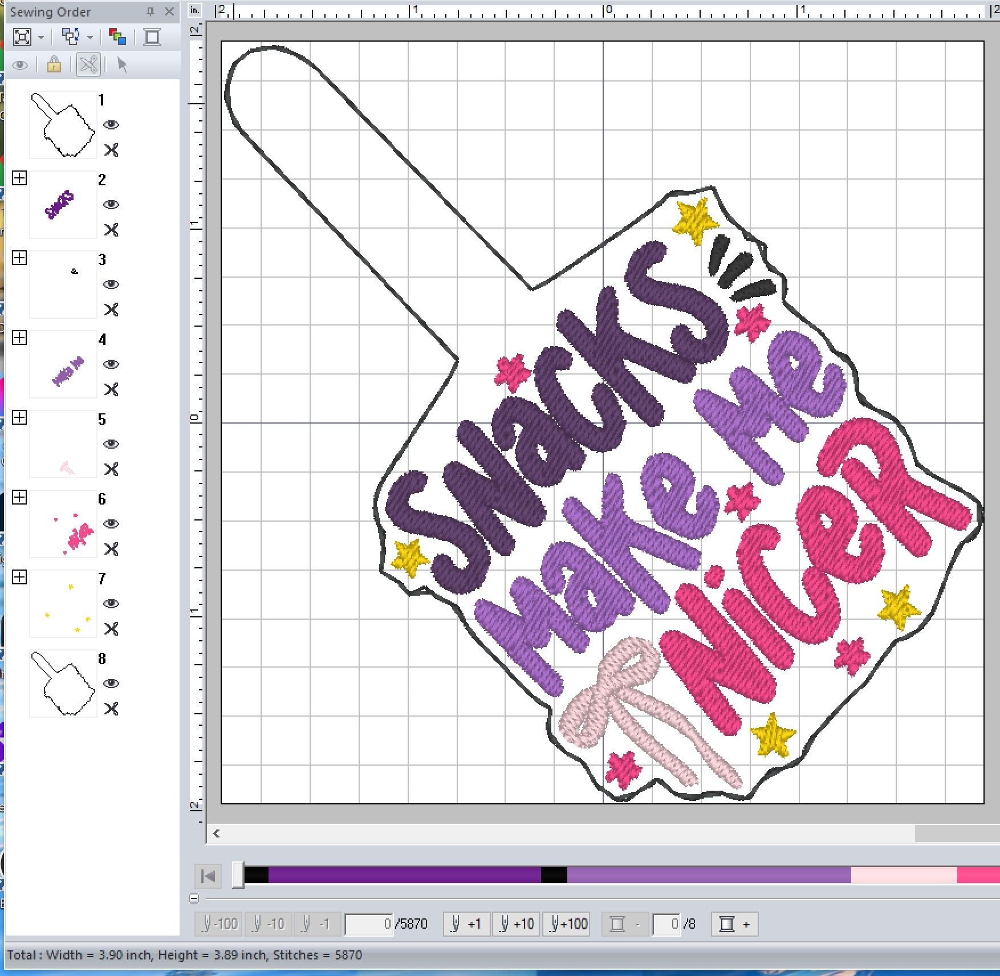Click the scissors icon for item 5
Viewport: 1000px width, 976px height.
pyautogui.click(x=111, y=469)
